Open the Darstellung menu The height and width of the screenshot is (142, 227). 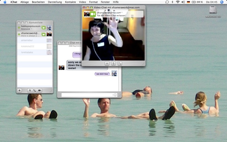(x=55, y=2)
